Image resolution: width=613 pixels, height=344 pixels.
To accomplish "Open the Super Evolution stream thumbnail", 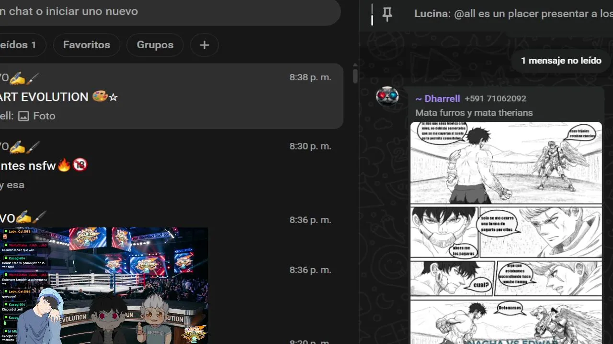I will 104,286.
